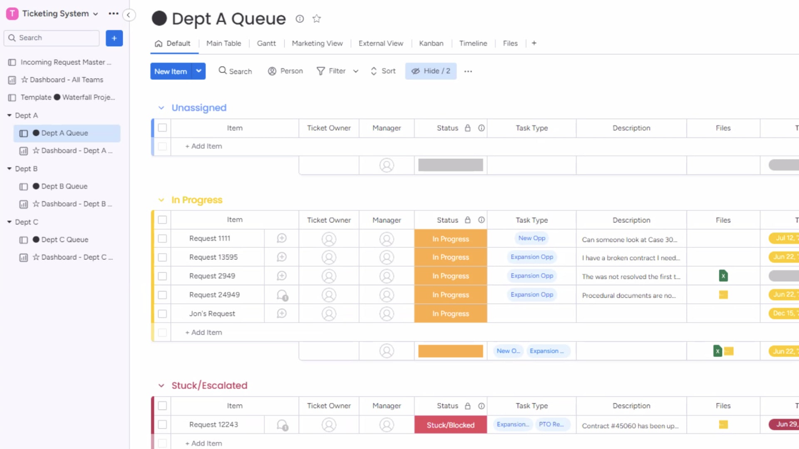The image size is (799, 449).
Task: Switch to the Kanban tab
Action: click(431, 43)
